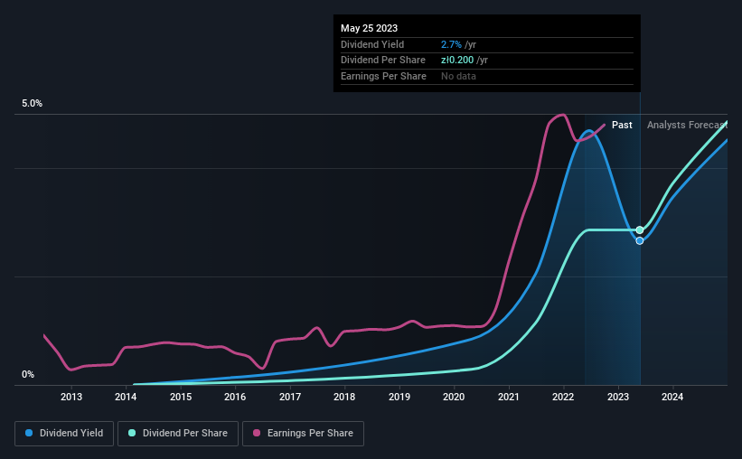The width and height of the screenshot is (742, 459).
Task: Click the 2021 x-axis label
Action: [x=509, y=397]
